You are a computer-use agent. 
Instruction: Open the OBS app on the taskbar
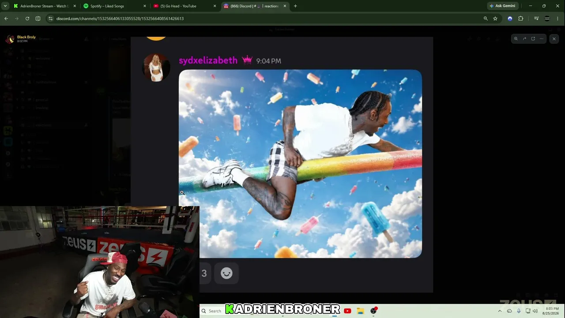[x=373, y=311]
